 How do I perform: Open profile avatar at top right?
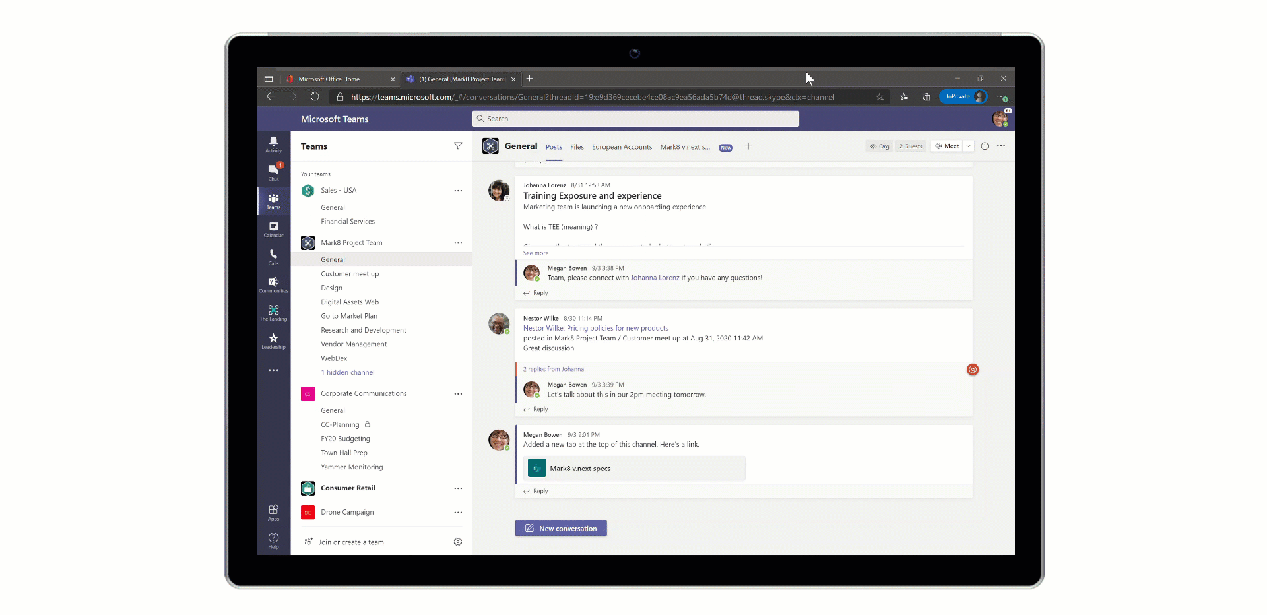[x=1000, y=119]
